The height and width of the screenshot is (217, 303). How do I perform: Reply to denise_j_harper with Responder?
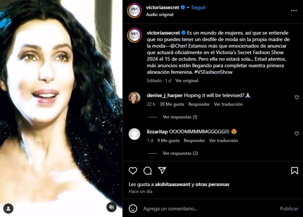[199, 104]
